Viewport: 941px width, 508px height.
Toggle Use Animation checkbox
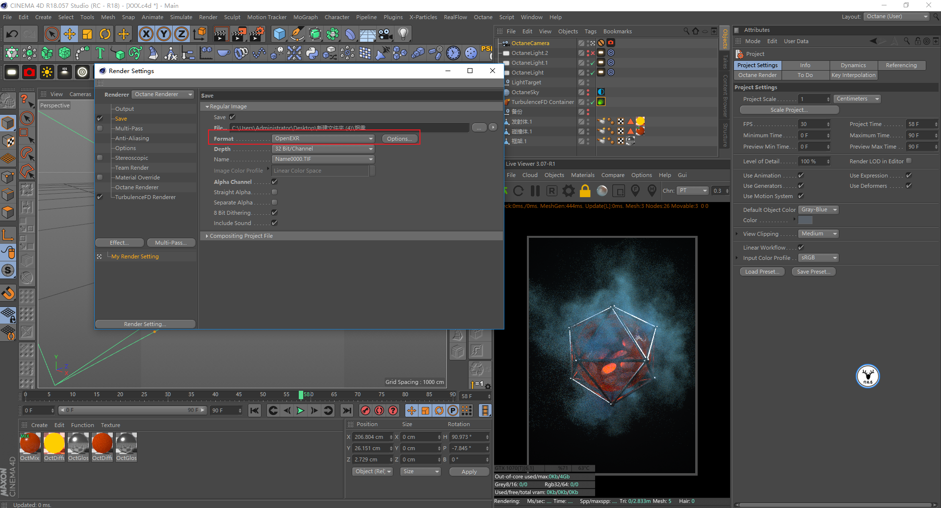(x=801, y=175)
